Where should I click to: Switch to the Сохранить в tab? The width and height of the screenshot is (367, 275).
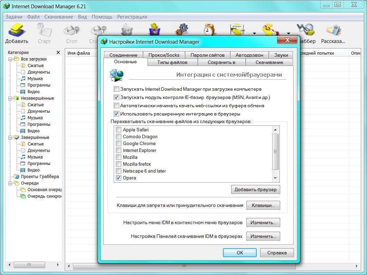point(222,62)
